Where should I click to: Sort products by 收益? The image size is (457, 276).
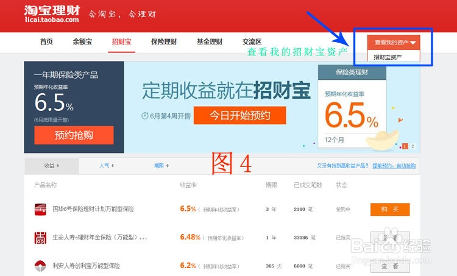pyautogui.click(x=52, y=166)
